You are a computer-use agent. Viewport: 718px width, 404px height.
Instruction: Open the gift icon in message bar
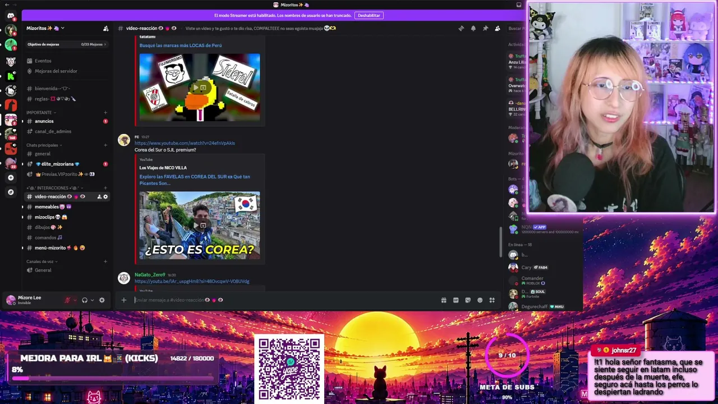[x=444, y=300]
